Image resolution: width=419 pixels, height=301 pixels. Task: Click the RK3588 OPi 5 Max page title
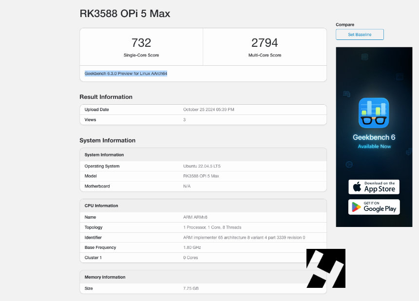[125, 13]
